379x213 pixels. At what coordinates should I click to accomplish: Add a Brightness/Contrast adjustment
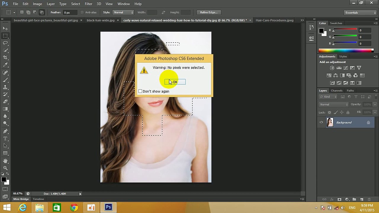point(332,68)
